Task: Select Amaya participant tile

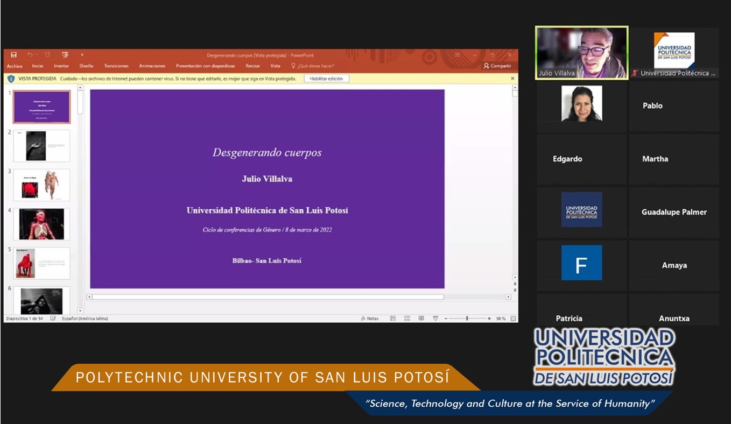Action: click(x=674, y=265)
